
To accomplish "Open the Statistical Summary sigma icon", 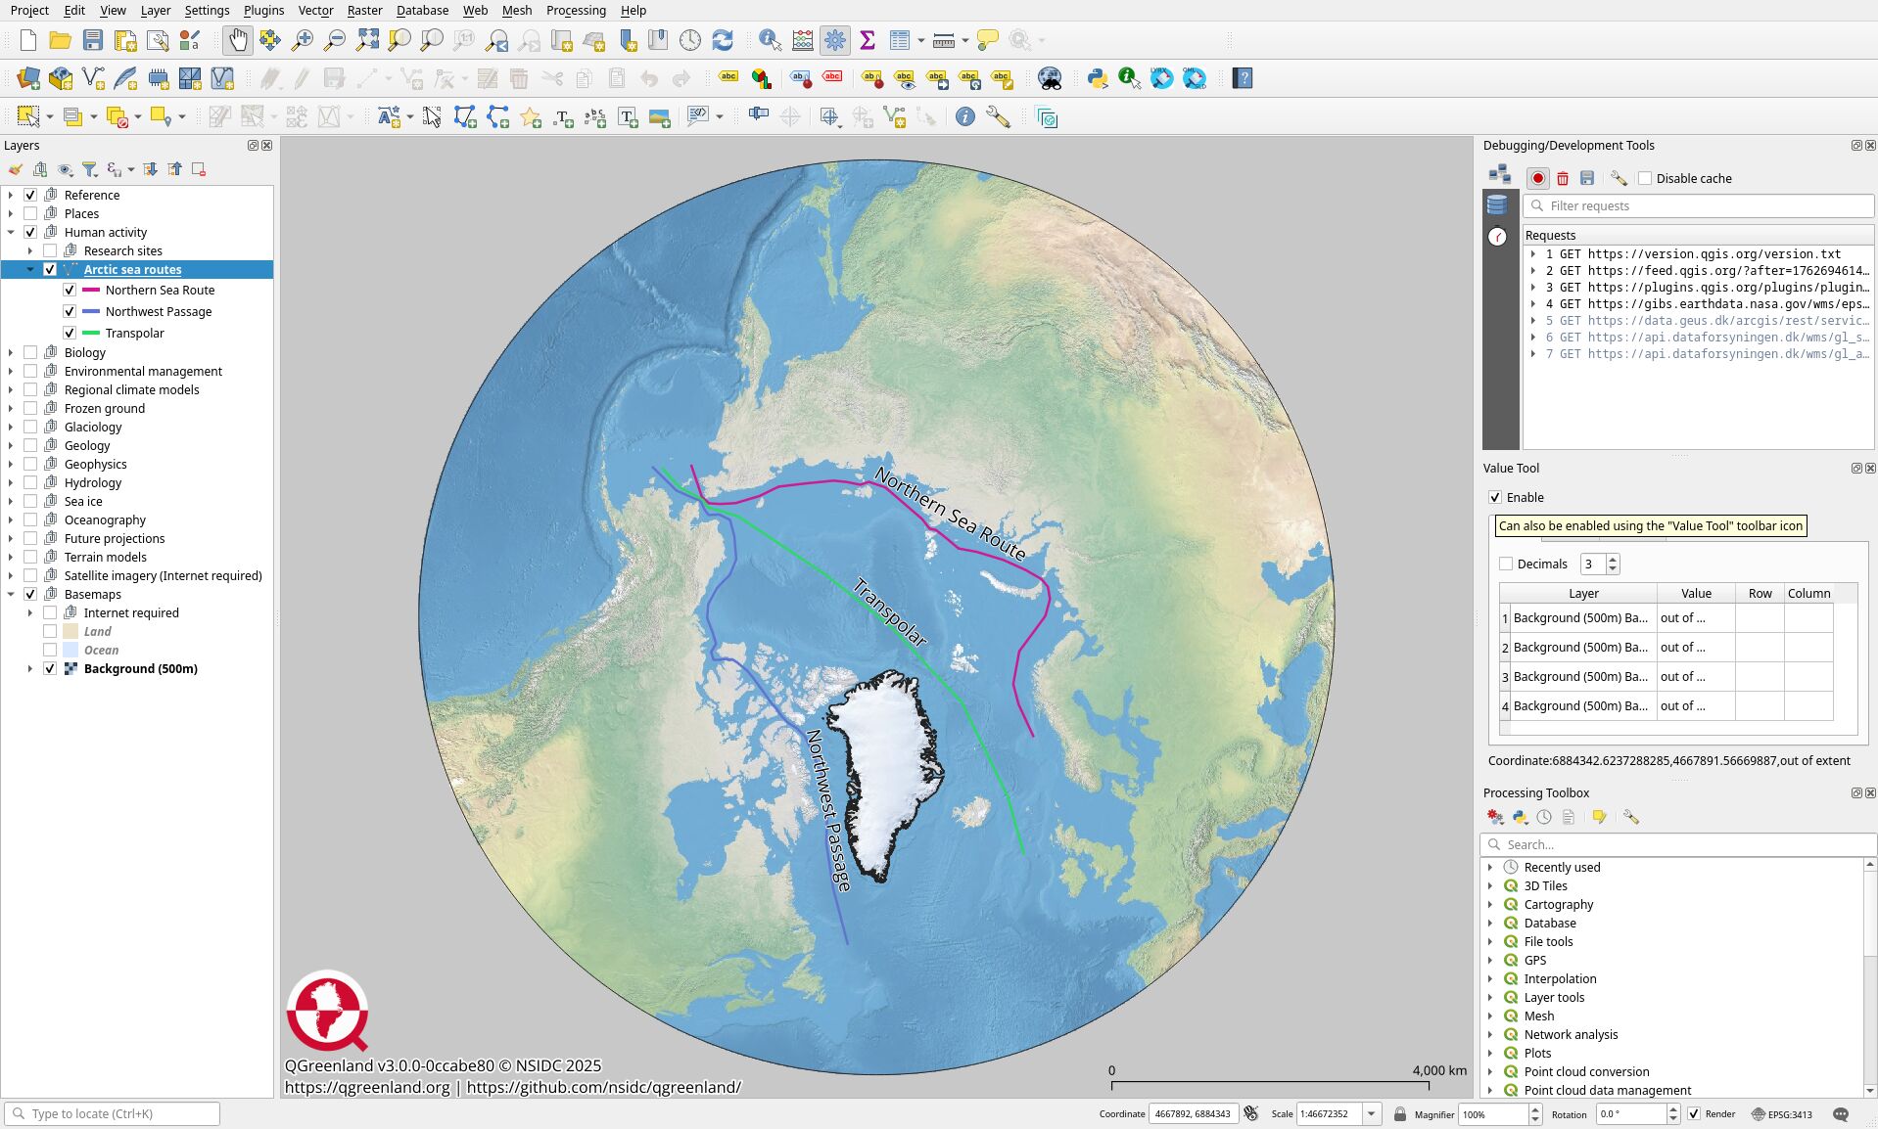I will pyautogui.click(x=867, y=40).
